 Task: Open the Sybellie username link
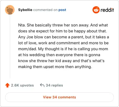click(25, 10)
